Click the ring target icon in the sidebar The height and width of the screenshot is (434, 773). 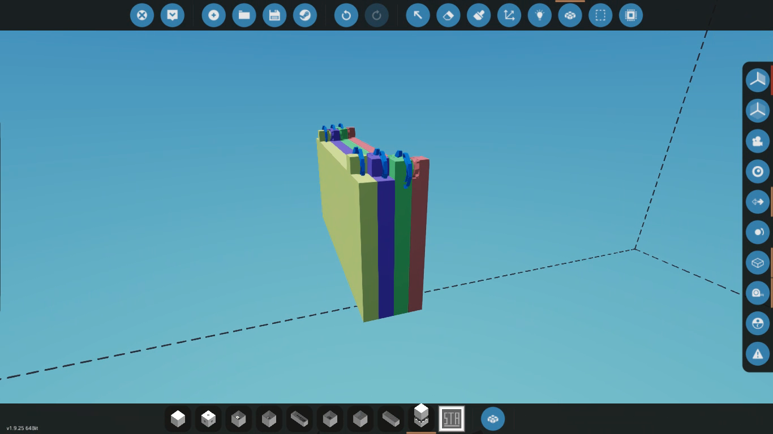point(758,171)
